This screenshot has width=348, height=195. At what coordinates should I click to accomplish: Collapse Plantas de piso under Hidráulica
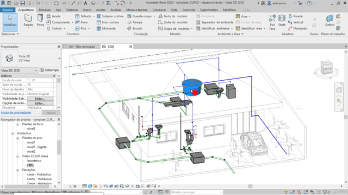[18, 138]
